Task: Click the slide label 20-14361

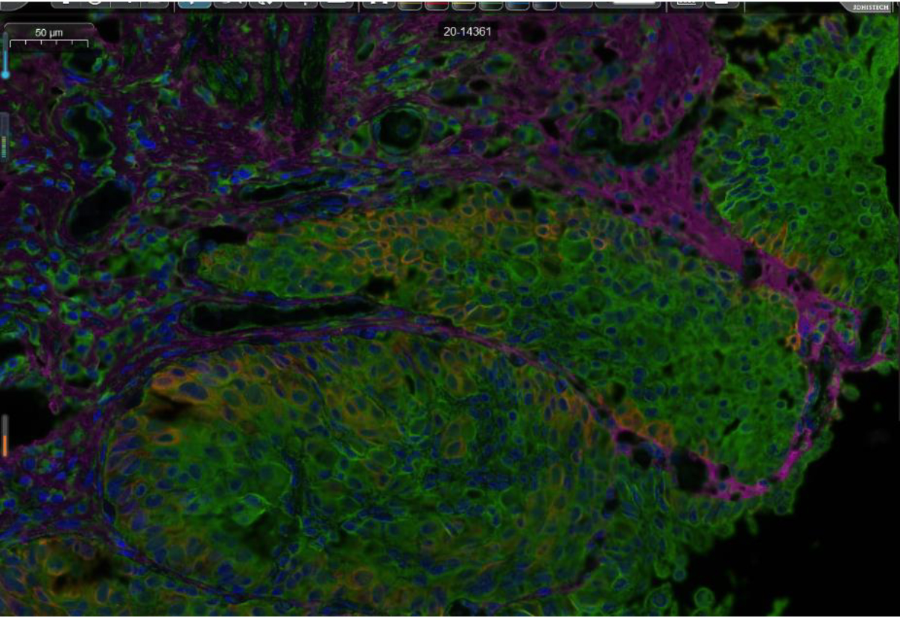Action: pos(466,32)
